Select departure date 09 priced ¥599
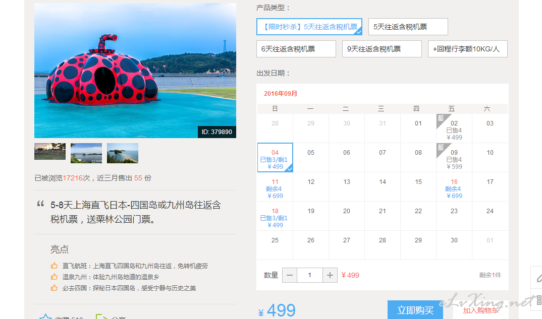Viewport: 542px width, 319px height. 454,158
